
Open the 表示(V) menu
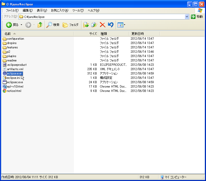point(42,10)
